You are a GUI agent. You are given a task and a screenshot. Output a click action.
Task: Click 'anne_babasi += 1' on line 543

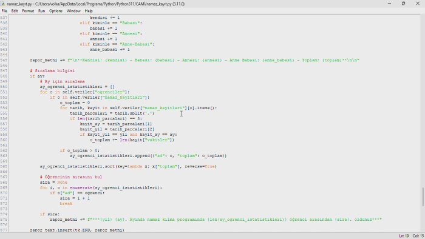click(110, 50)
